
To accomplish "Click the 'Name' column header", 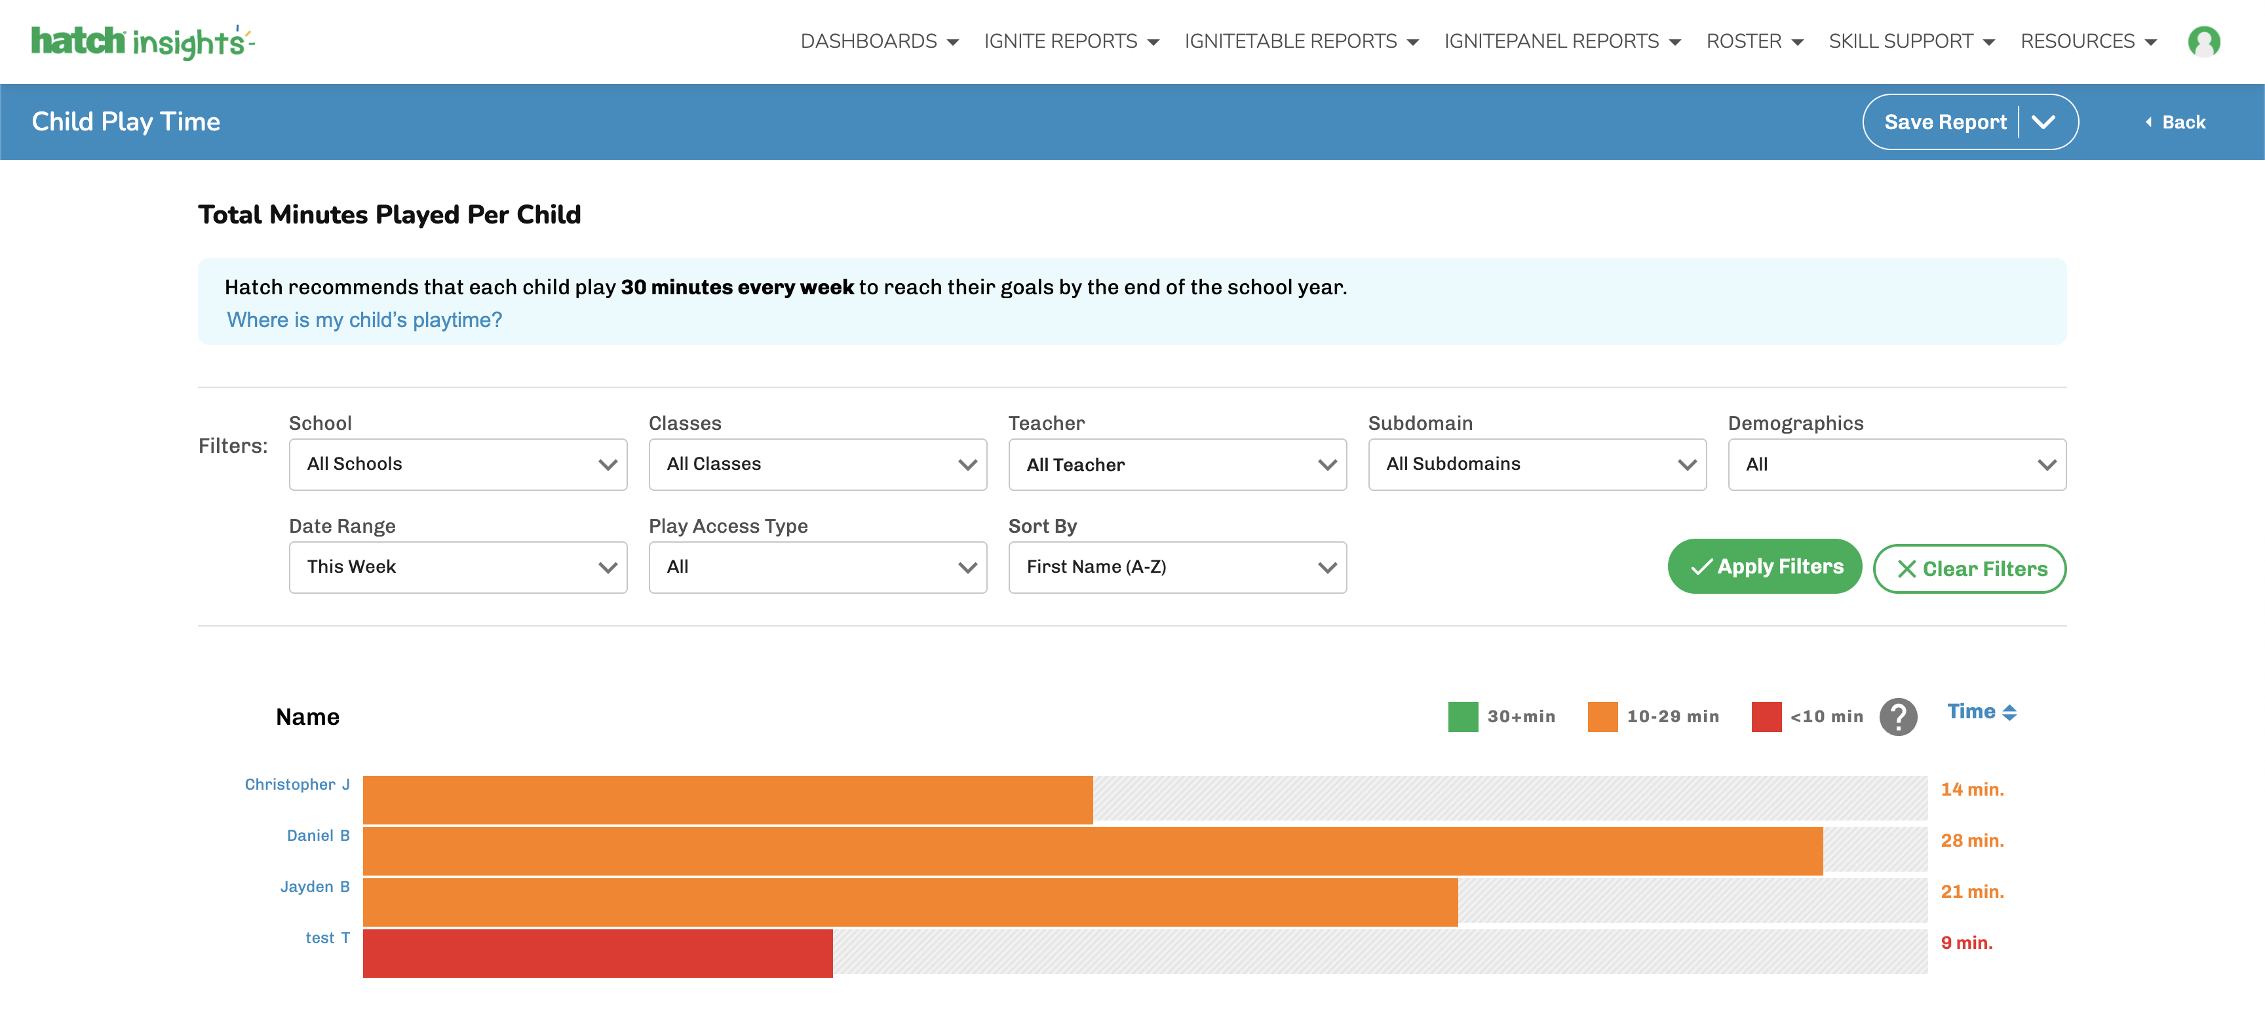I will (308, 716).
